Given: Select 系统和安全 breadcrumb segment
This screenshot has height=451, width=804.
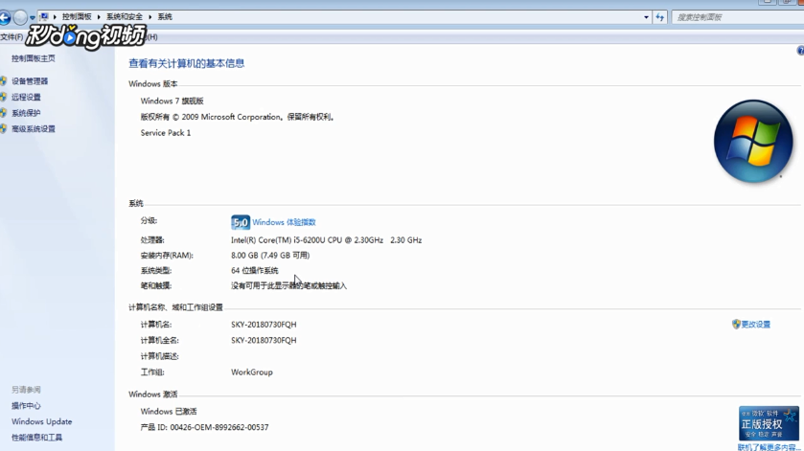Looking at the screenshot, I should [125, 17].
